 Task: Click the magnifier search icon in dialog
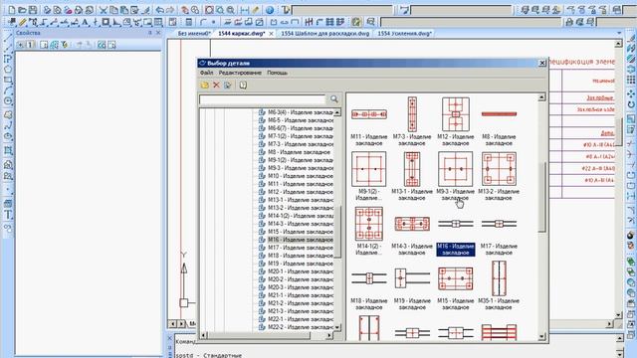point(334,99)
